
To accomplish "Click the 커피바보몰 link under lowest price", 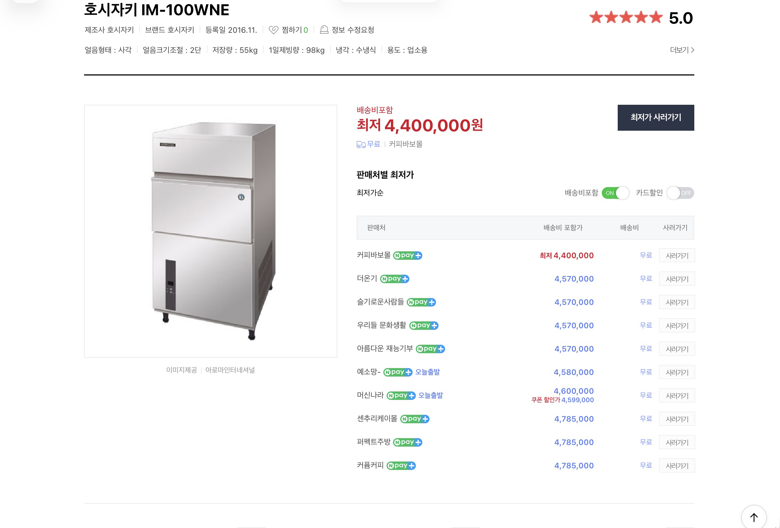I will (405, 144).
